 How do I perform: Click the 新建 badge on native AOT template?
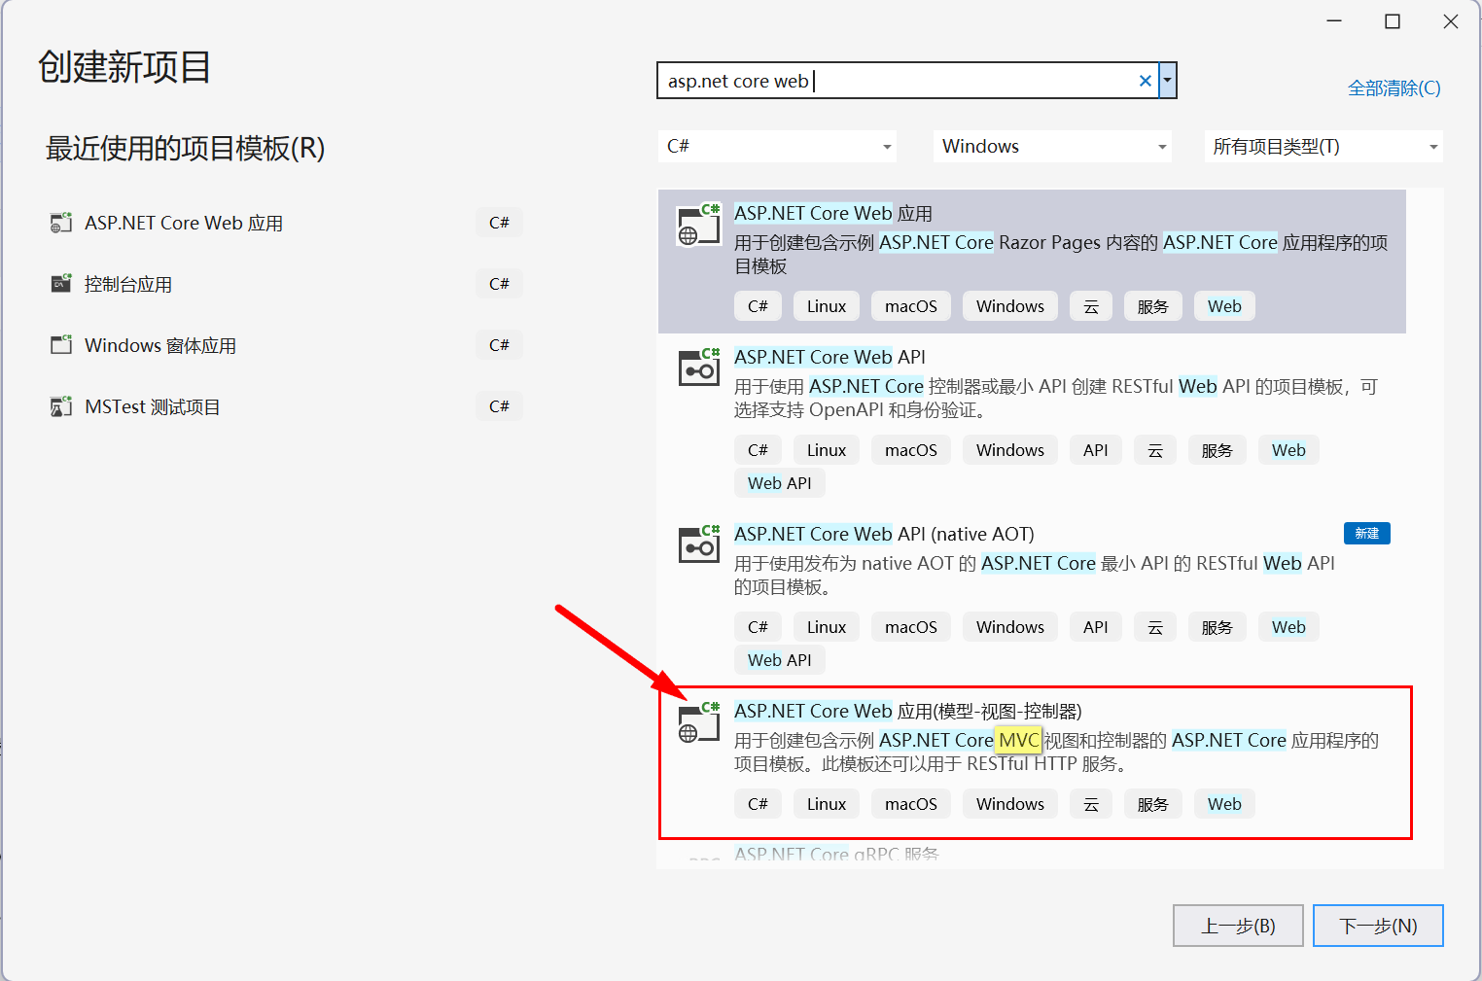[1367, 533]
